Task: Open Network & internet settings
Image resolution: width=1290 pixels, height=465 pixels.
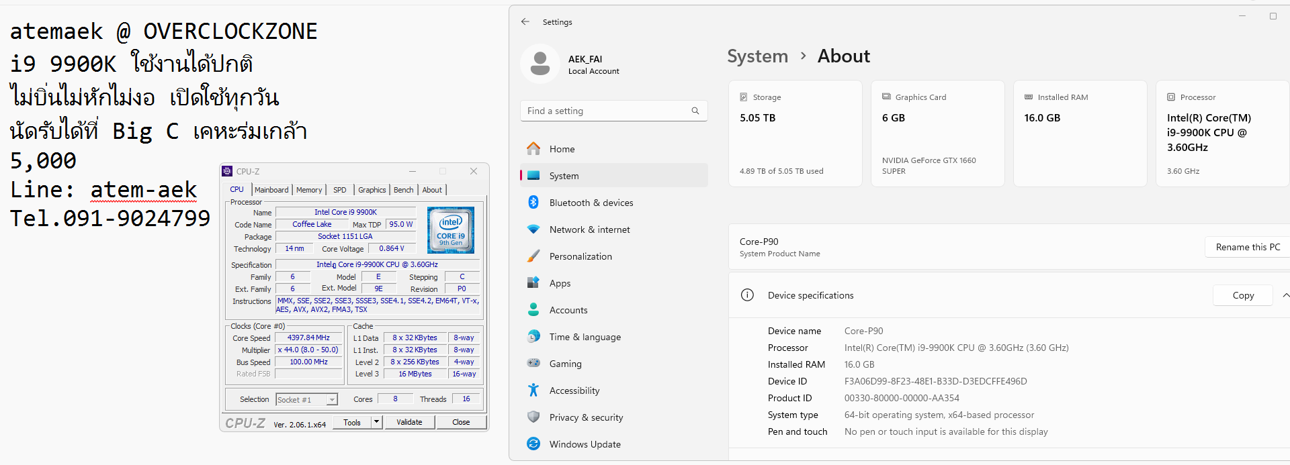Action: (614, 229)
